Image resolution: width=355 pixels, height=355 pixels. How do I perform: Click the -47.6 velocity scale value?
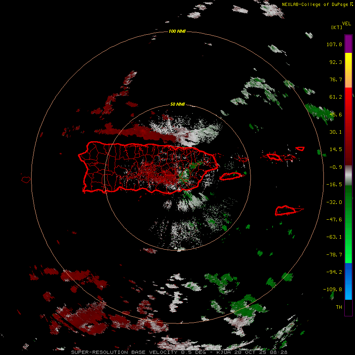[x=334, y=220]
